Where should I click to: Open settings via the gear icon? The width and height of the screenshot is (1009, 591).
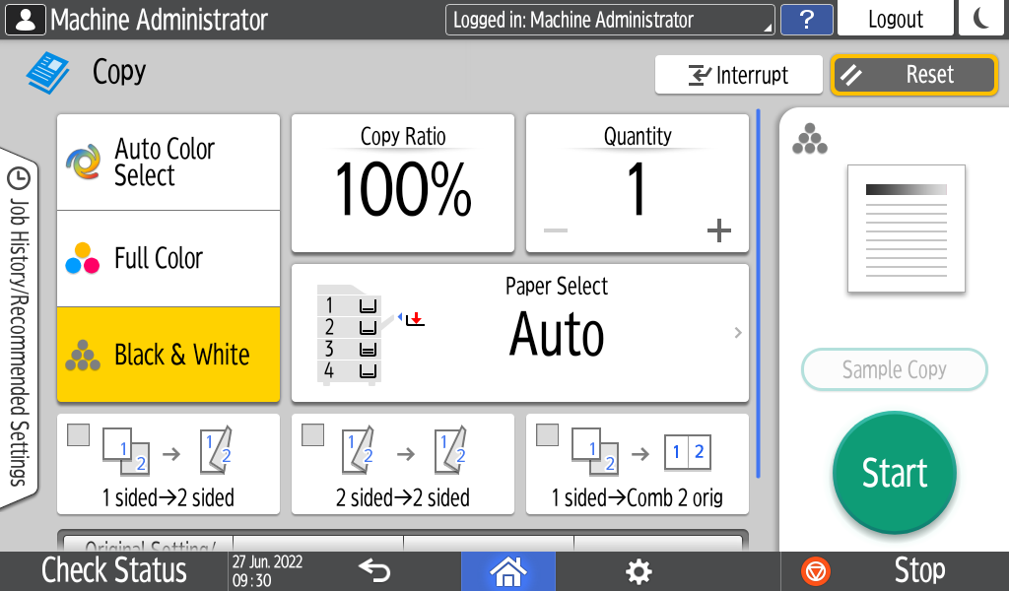[x=639, y=571]
